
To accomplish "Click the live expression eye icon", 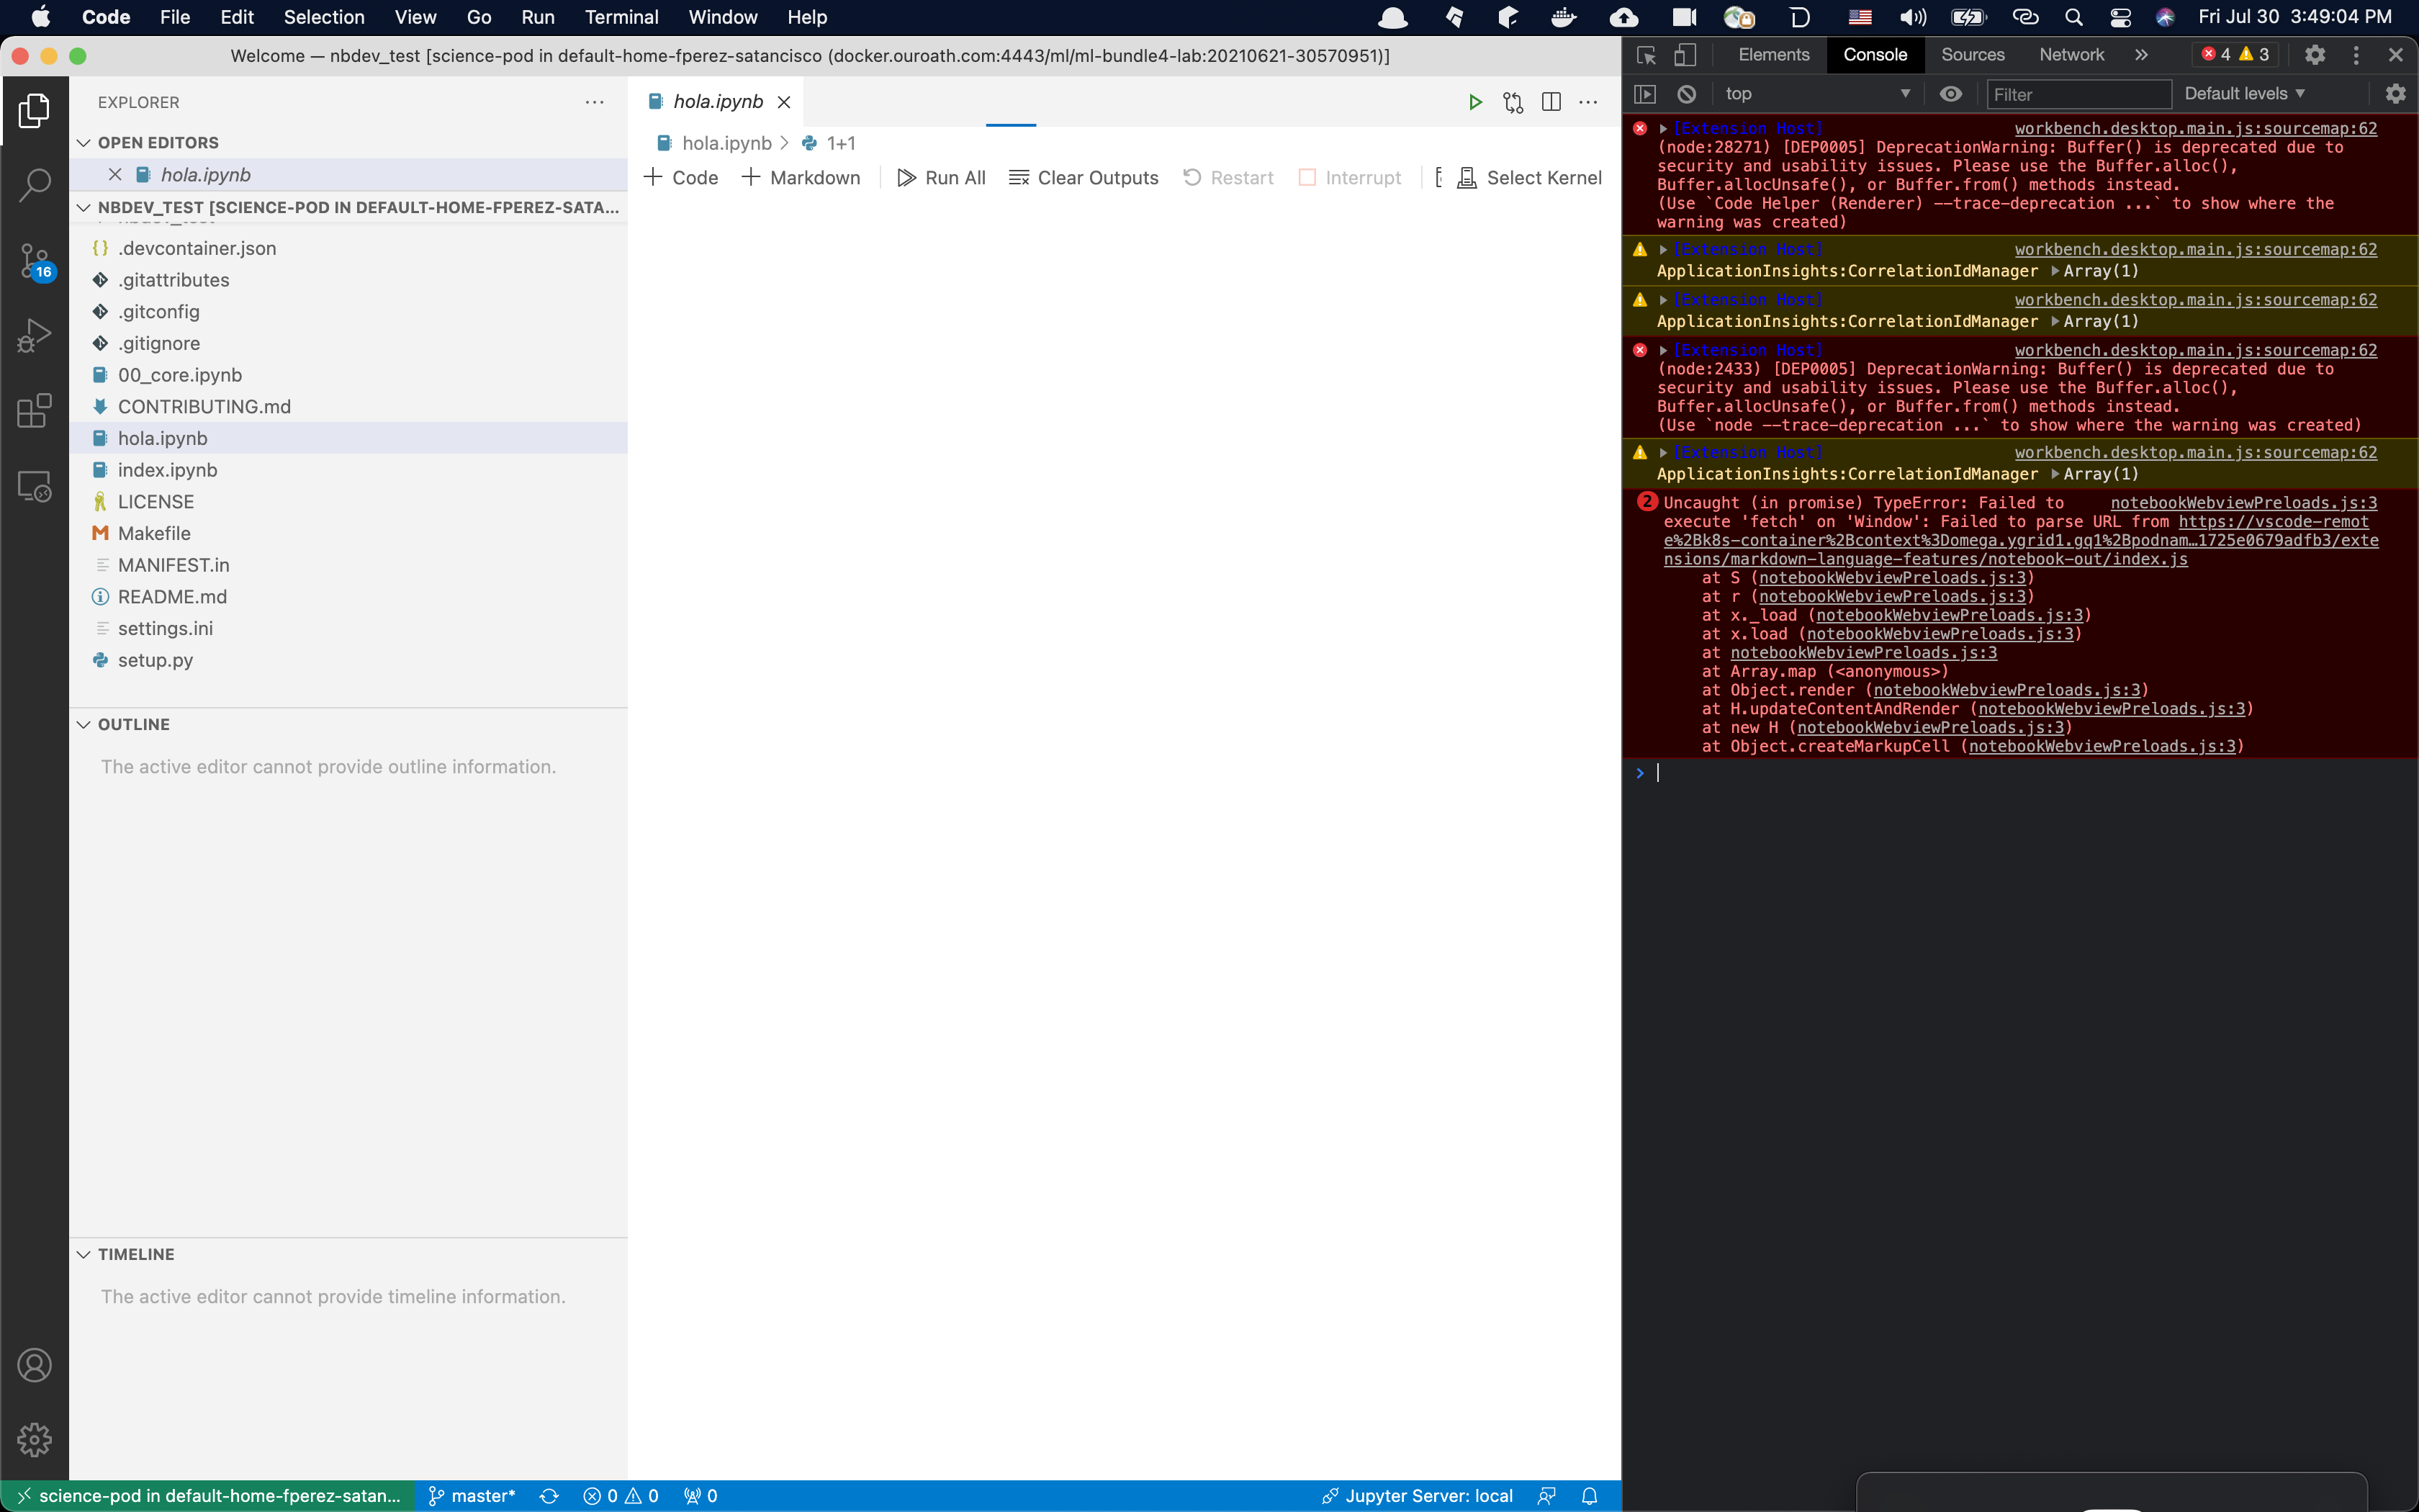I will coord(1950,94).
